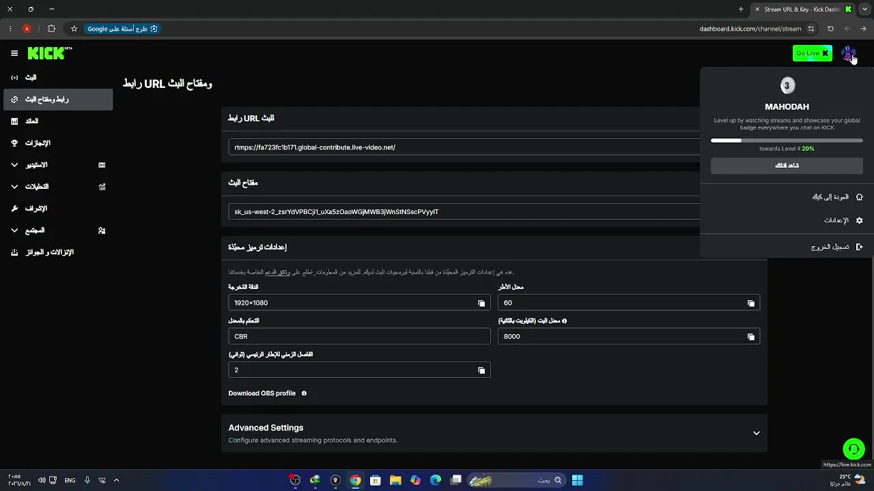The width and height of the screenshot is (874, 491).
Task: Open the support documents link
Action: click(x=278, y=272)
